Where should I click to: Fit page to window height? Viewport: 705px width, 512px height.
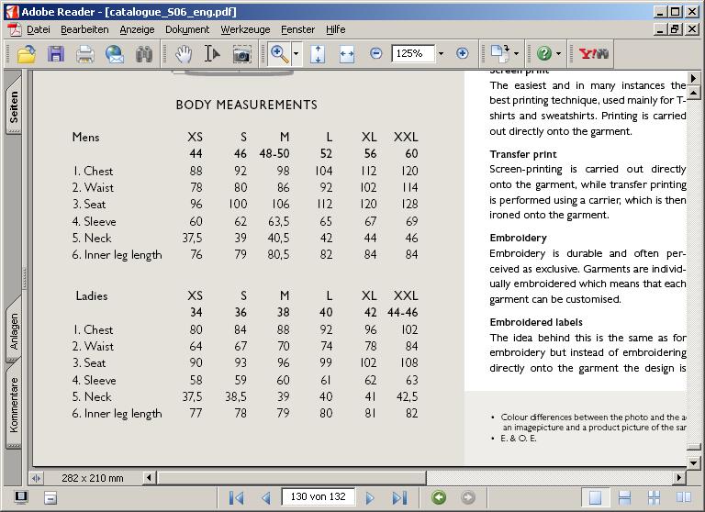point(318,54)
